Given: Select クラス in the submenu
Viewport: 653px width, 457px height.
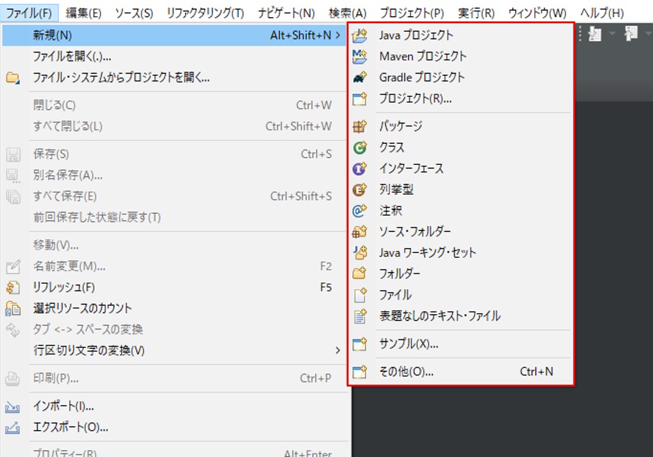Looking at the screenshot, I should pos(461,148).
